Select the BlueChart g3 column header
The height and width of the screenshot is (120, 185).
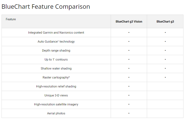point(165,22)
